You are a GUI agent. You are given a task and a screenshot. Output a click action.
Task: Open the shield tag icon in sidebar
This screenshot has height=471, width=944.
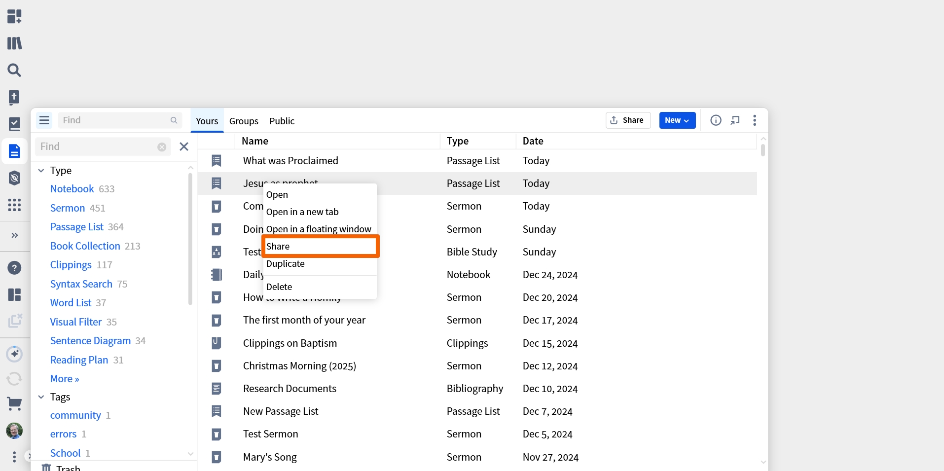(14, 178)
